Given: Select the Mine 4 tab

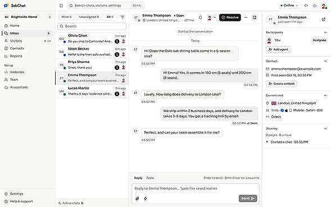Looking at the screenshot, I should 66,17.
